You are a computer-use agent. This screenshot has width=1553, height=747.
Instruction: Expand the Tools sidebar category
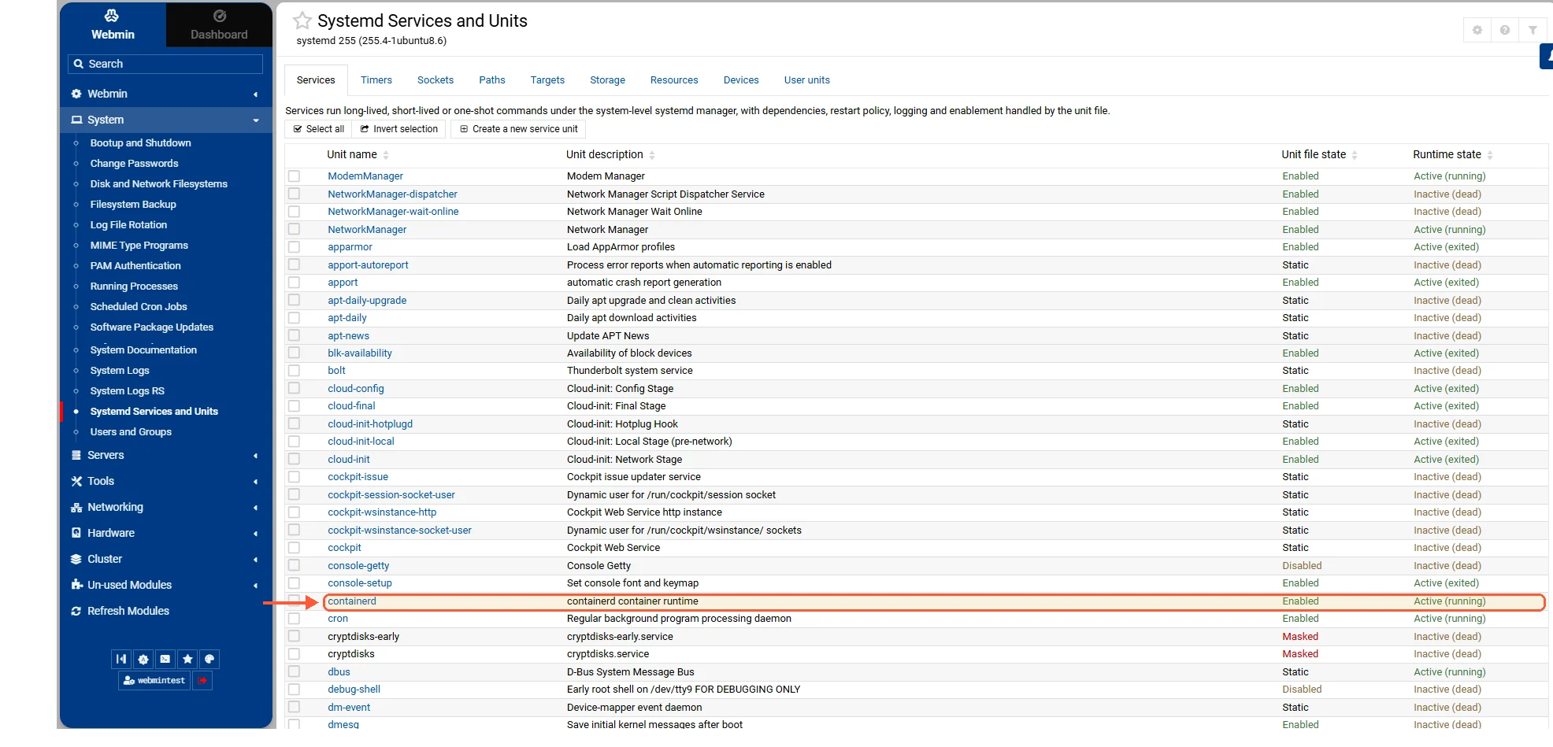(x=165, y=481)
